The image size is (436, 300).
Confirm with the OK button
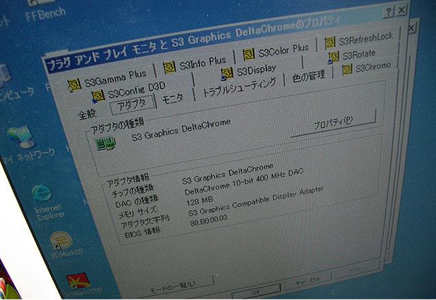click(256, 293)
